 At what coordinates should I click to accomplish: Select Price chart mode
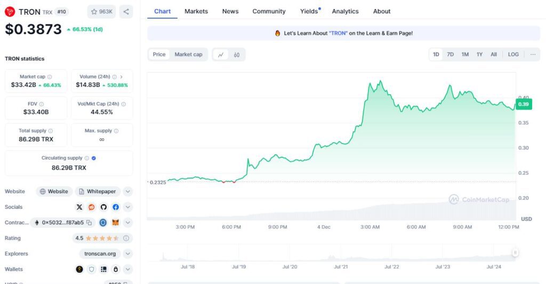point(159,54)
